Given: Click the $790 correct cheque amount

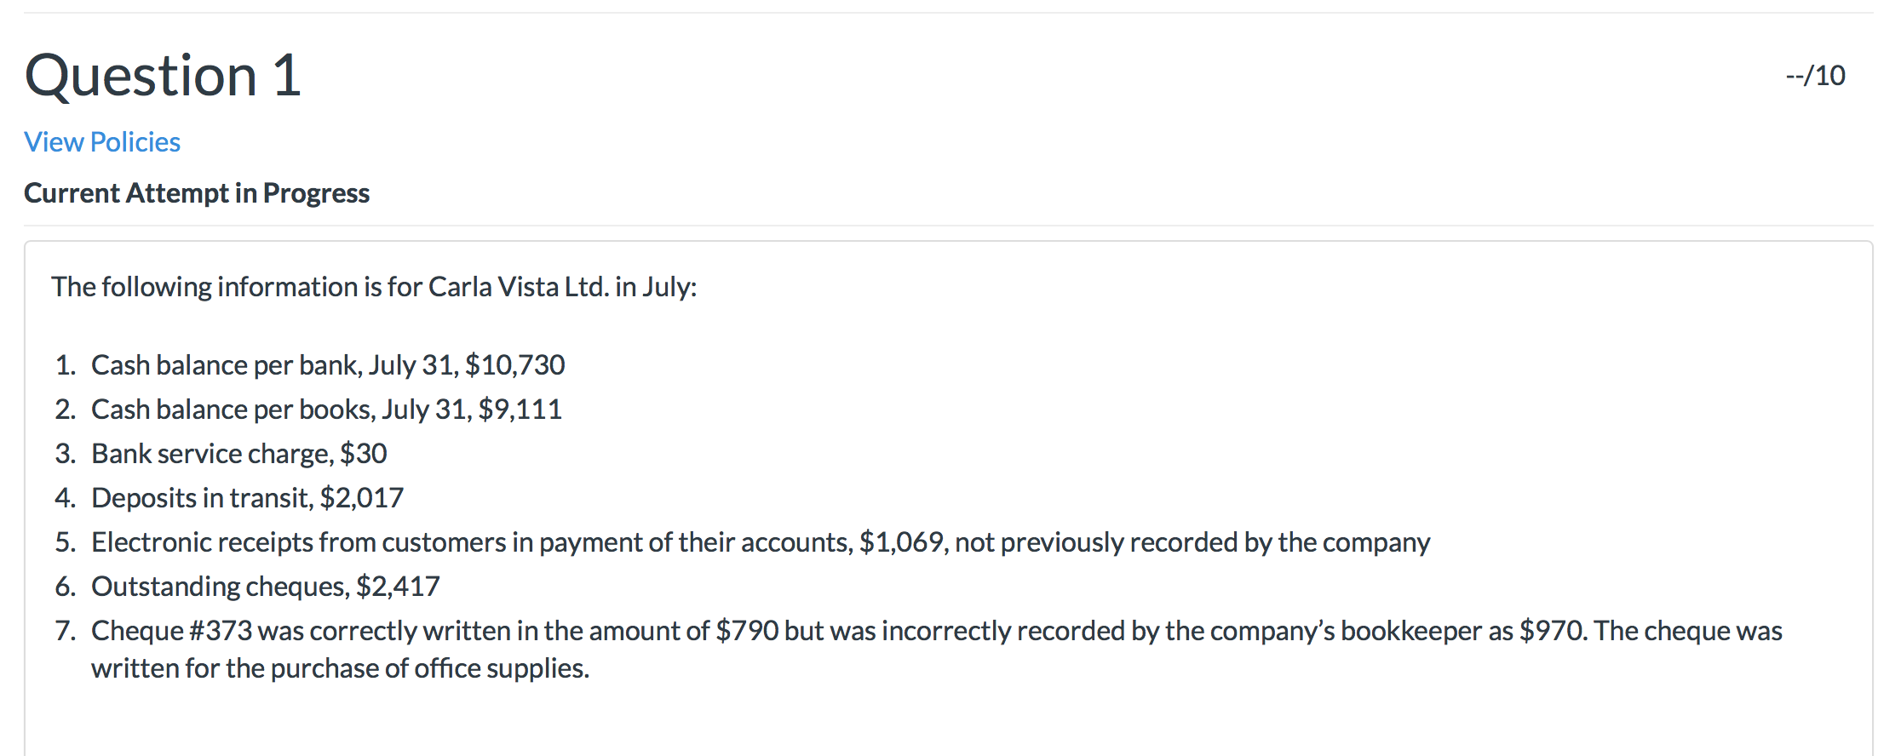Looking at the screenshot, I should (x=747, y=631).
